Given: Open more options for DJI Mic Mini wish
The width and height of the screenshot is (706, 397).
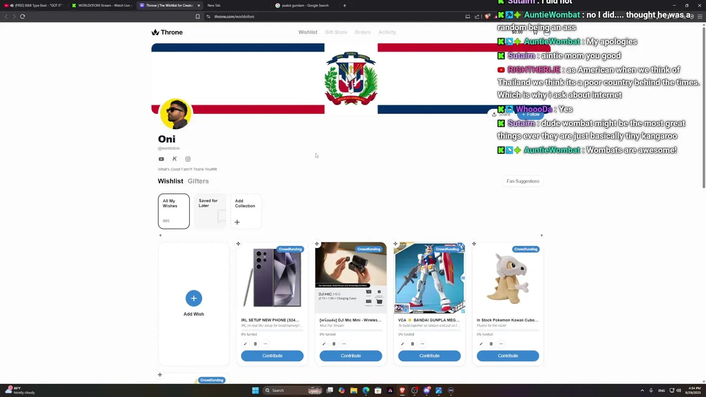Looking at the screenshot, I should coord(344,344).
